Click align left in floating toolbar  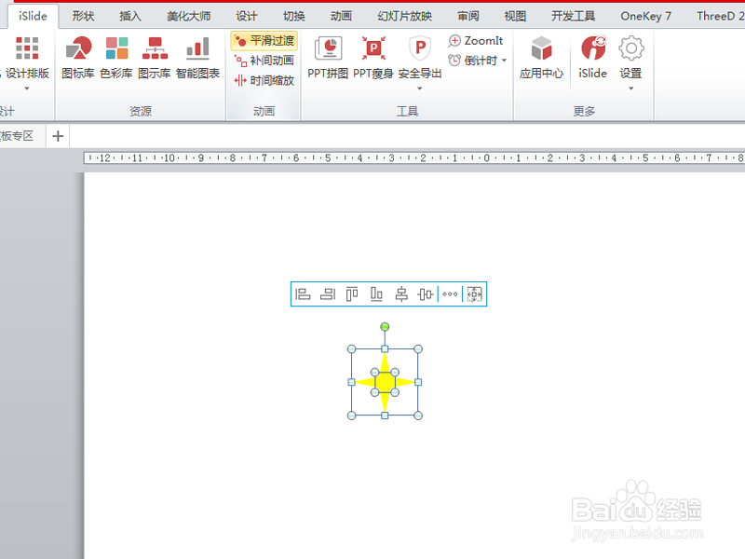(x=303, y=294)
